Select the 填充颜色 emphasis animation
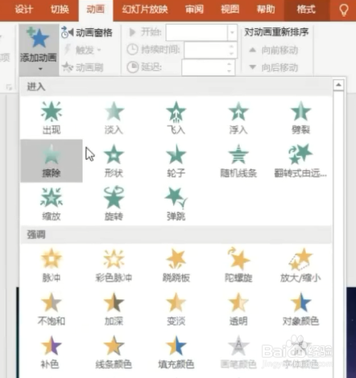 [x=176, y=352]
